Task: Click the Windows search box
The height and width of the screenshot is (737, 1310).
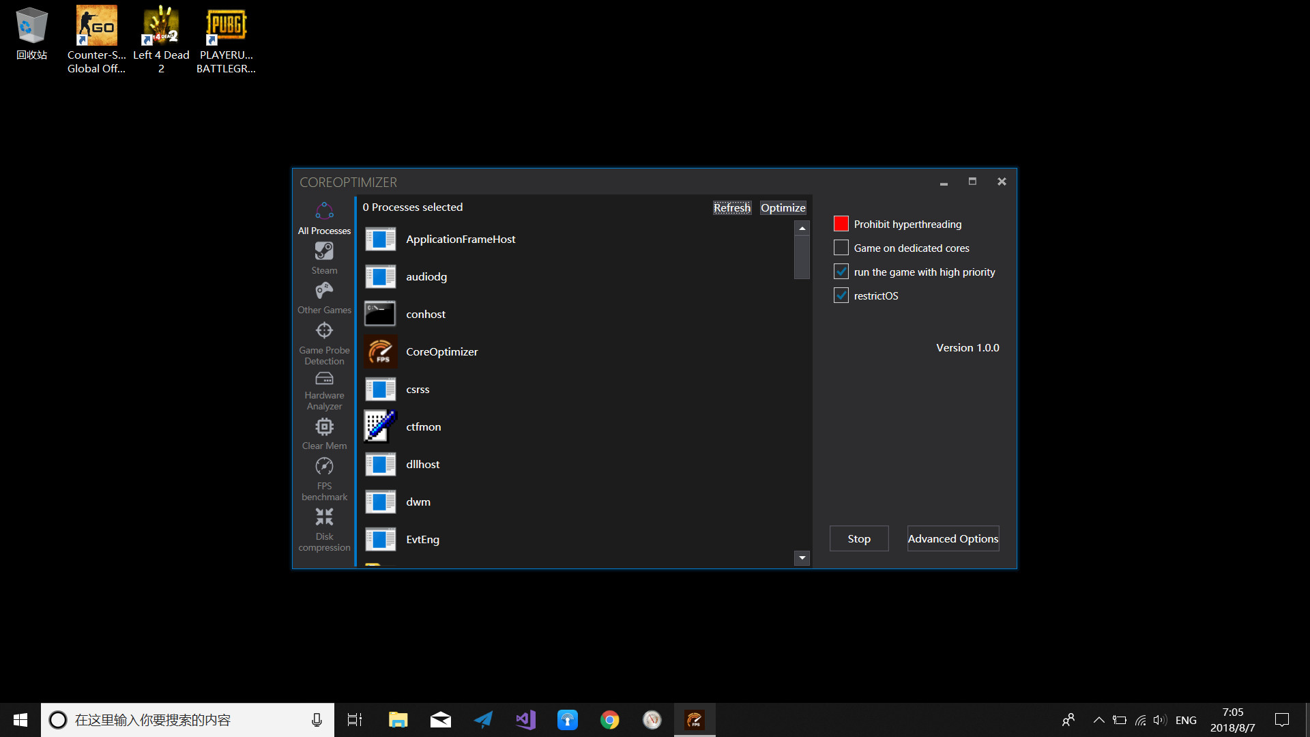Action: 184,719
